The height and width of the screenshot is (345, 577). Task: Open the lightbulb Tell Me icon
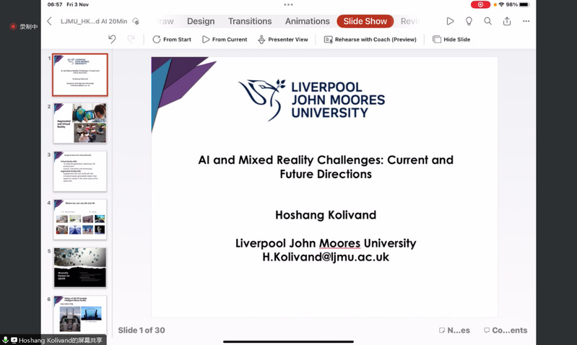[469, 22]
